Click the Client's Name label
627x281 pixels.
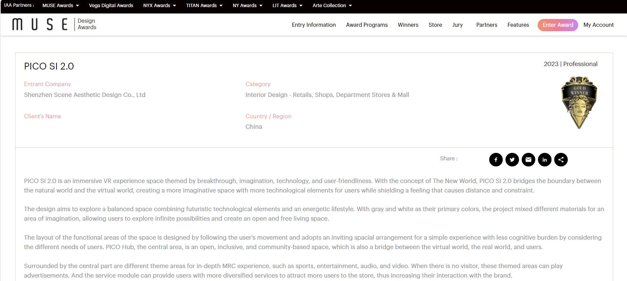click(x=42, y=116)
